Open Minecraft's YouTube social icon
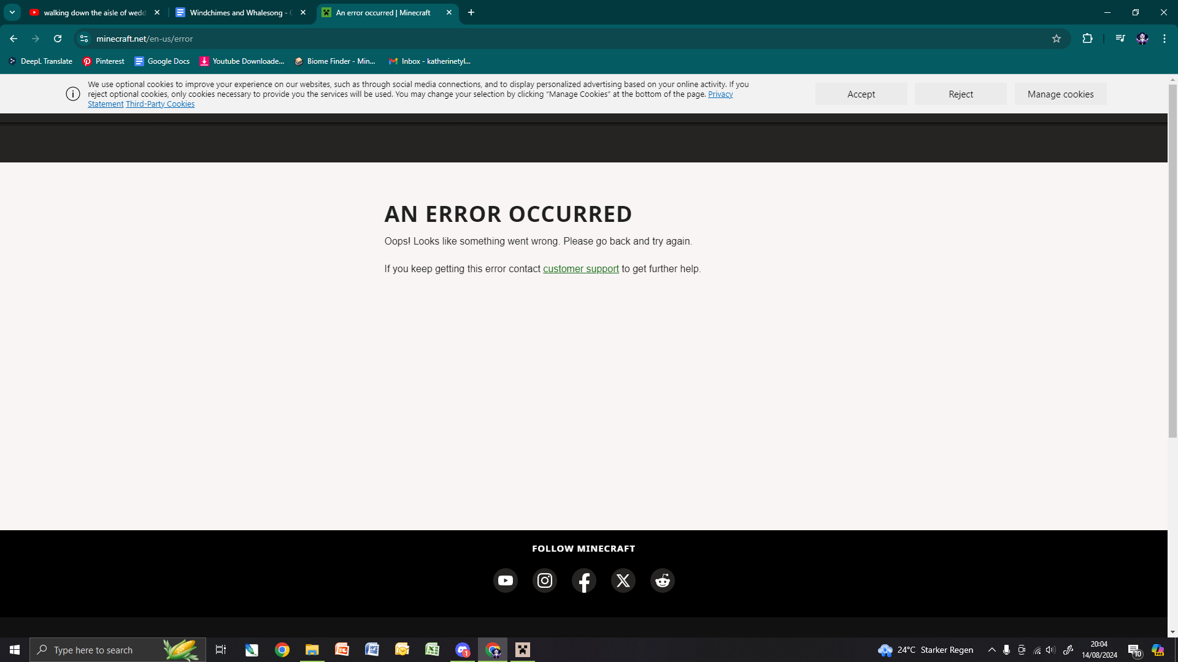 pyautogui.click(x=505, y=580)
